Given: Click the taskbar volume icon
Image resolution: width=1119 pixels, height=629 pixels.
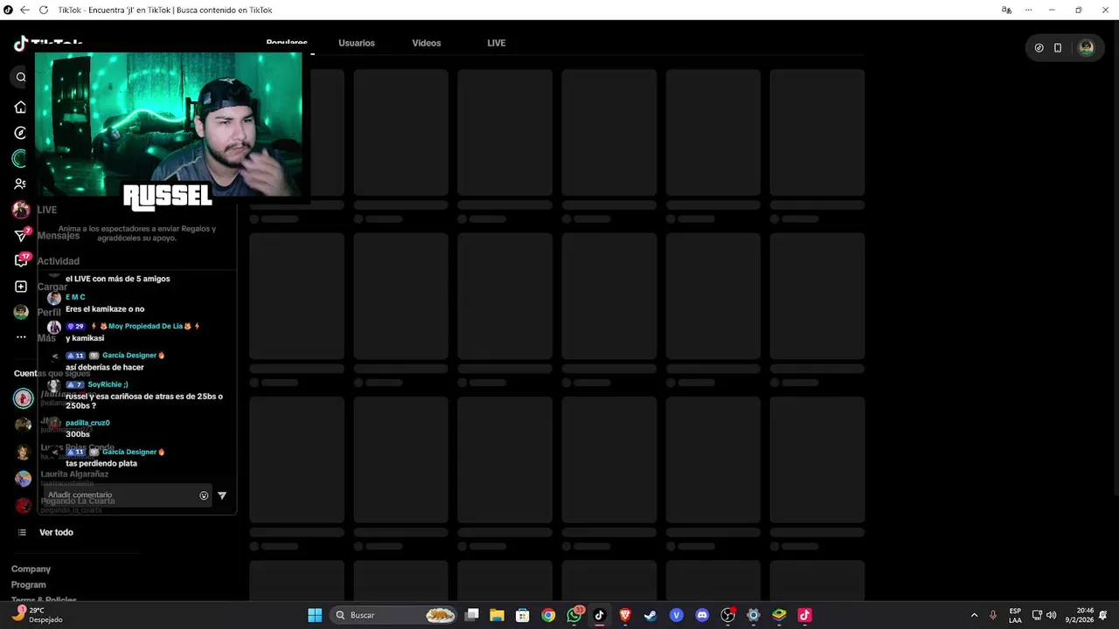Looking at the screenshot, I should tap(1051, 615).
